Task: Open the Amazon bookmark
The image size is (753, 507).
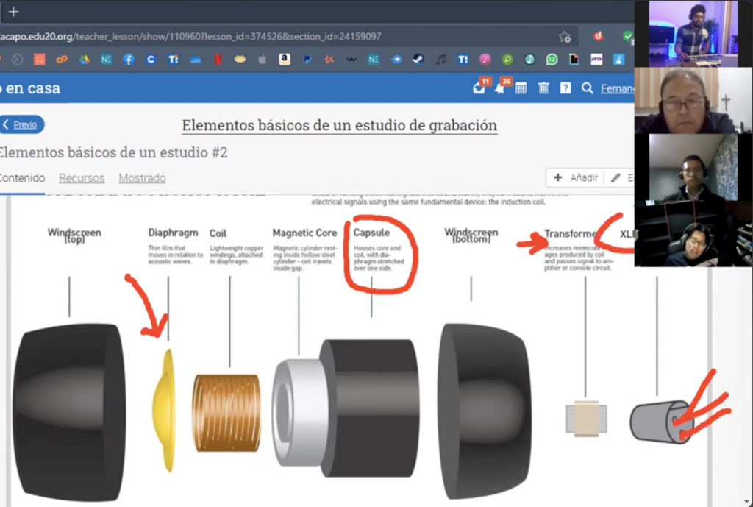Action: pos(285,60)
